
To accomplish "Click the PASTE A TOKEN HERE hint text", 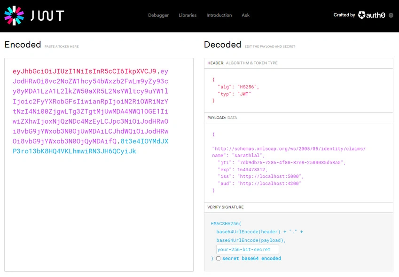I will coord(62,47).
